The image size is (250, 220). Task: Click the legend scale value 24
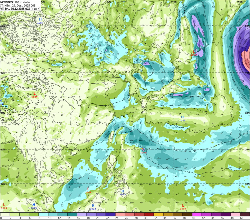pos(117,218)
